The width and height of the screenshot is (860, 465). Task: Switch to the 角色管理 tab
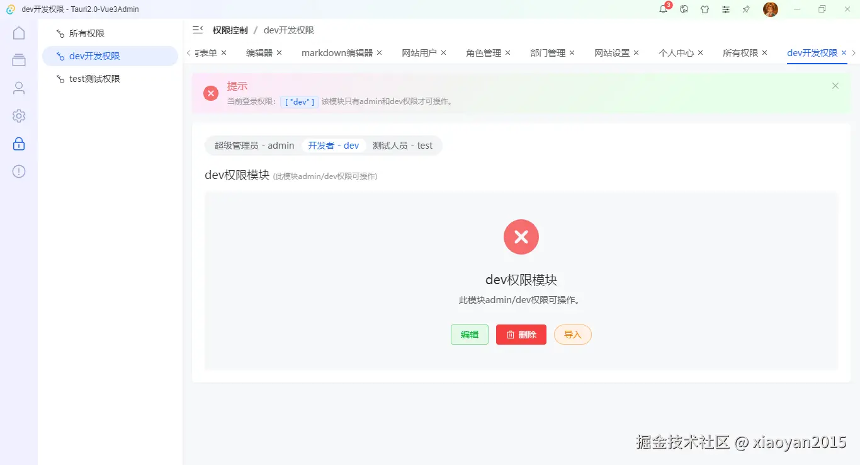coord(484,53)
